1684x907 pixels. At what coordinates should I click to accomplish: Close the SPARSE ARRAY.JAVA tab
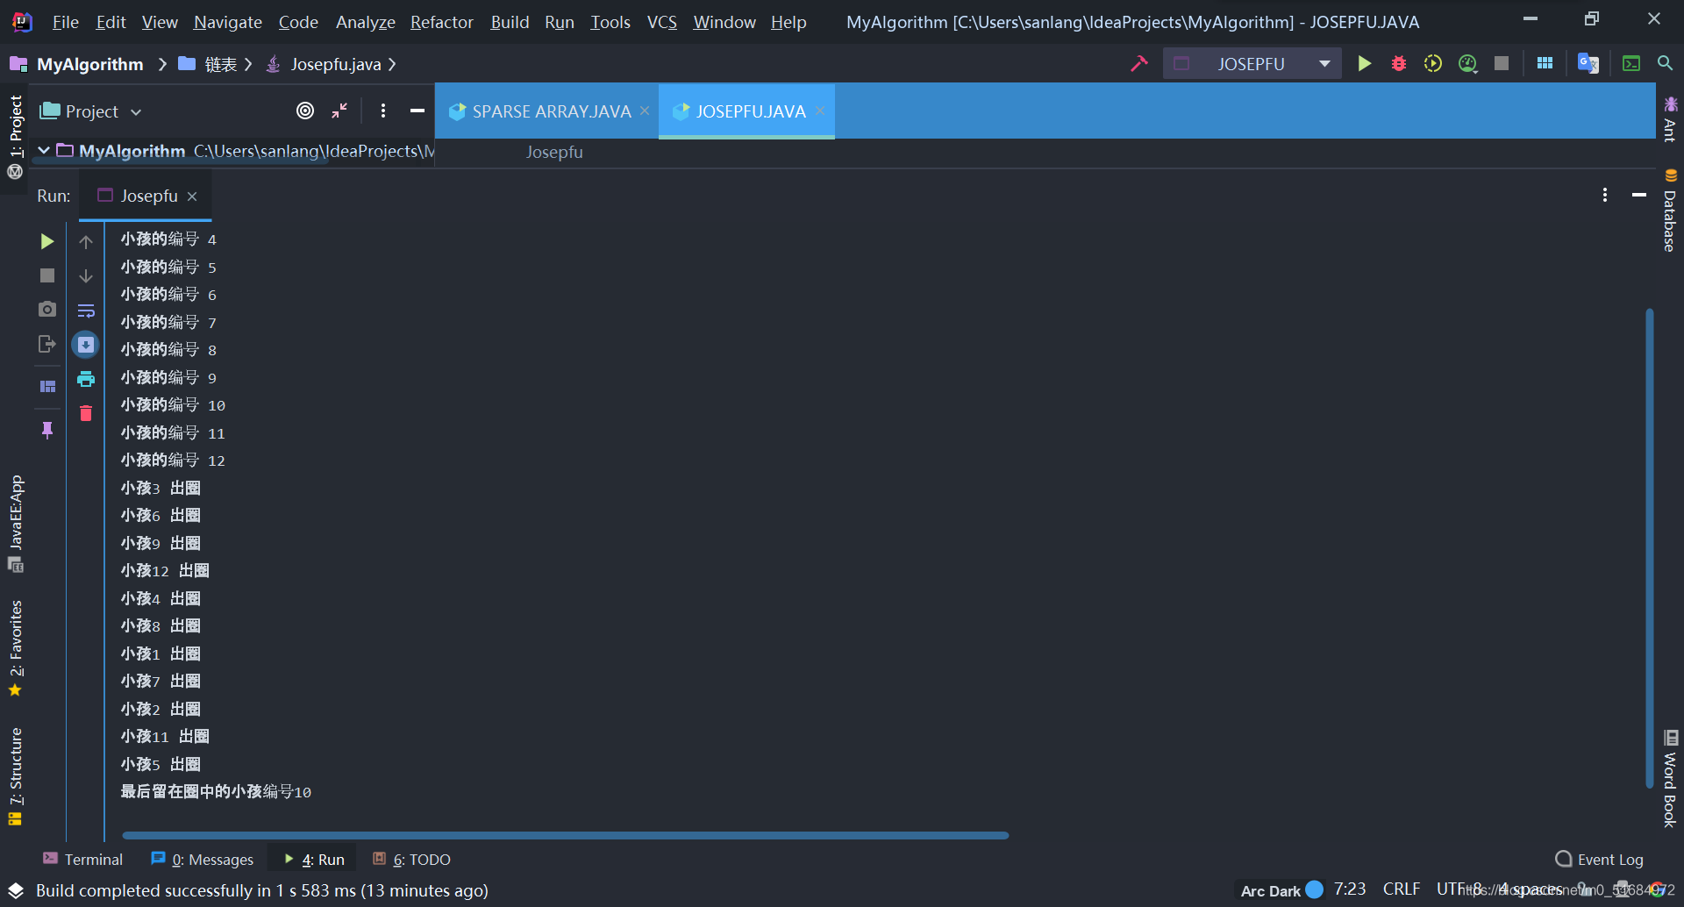pyautogui.click(x=645, y=111)
